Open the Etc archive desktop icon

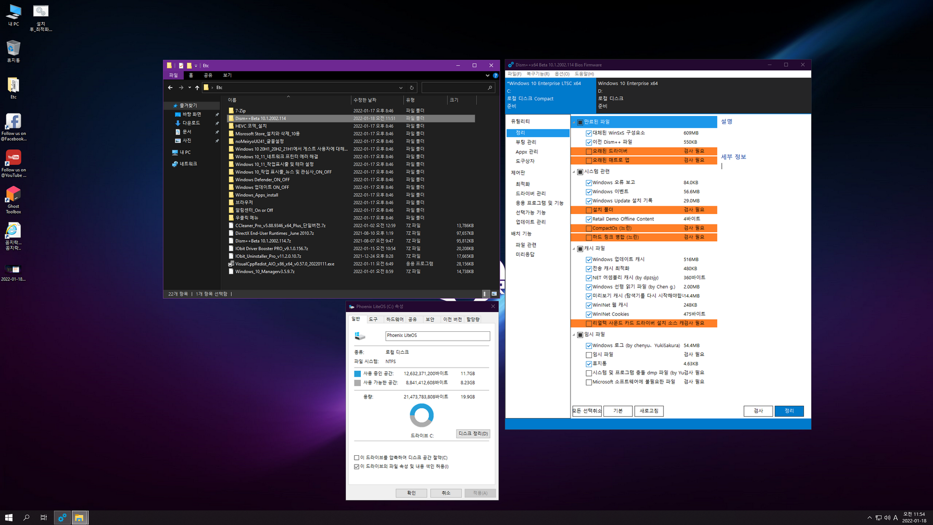(x=14, y=87)
